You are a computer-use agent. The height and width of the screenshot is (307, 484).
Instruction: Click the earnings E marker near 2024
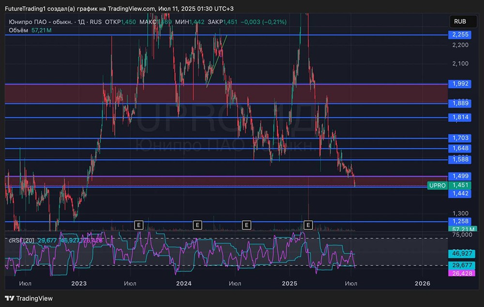point(197,225)
